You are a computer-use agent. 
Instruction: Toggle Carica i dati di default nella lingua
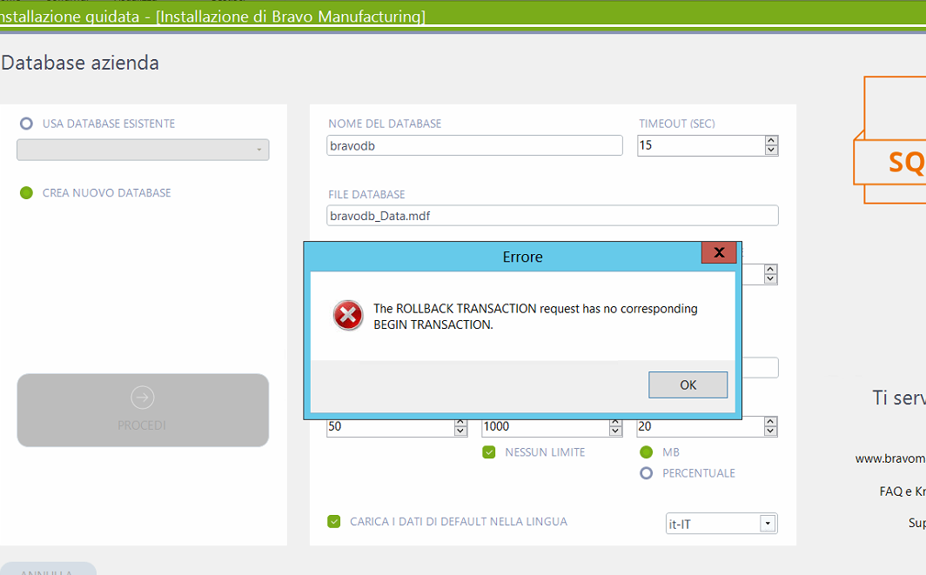pos(333,521)
